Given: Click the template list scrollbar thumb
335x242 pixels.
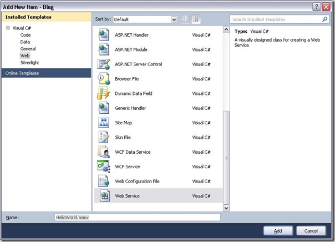Looking at the screenshot, I should click(x=226, y=158).
